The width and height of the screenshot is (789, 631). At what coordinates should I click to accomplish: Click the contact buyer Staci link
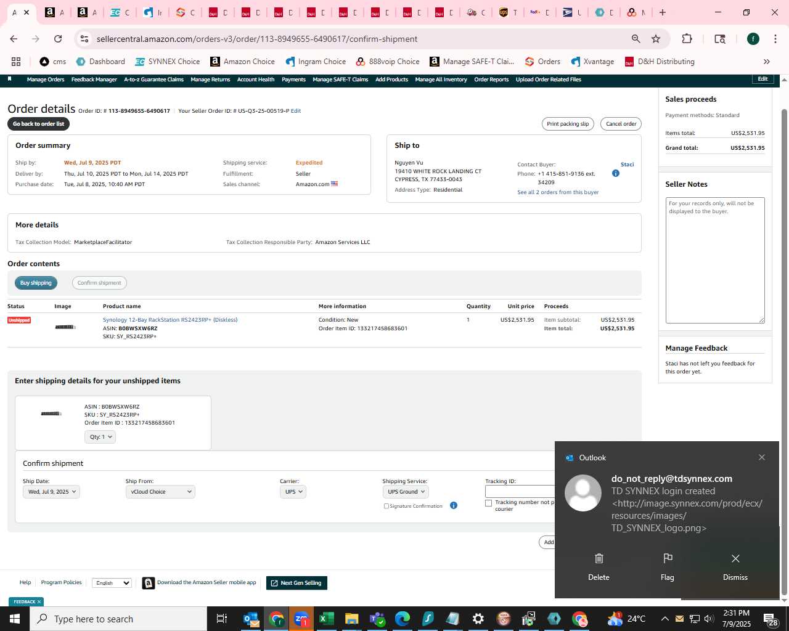627,165
